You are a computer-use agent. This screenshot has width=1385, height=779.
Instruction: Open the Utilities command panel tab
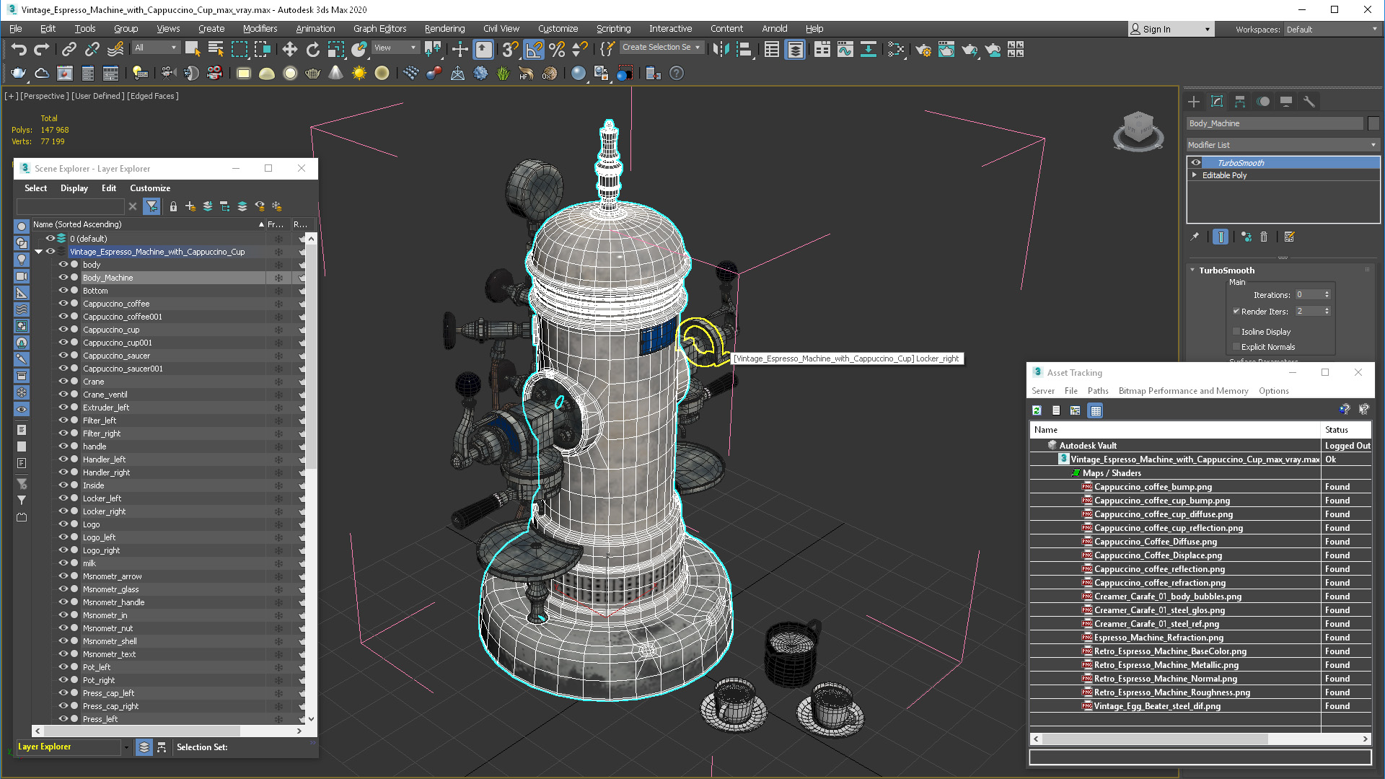(1309, 102)
